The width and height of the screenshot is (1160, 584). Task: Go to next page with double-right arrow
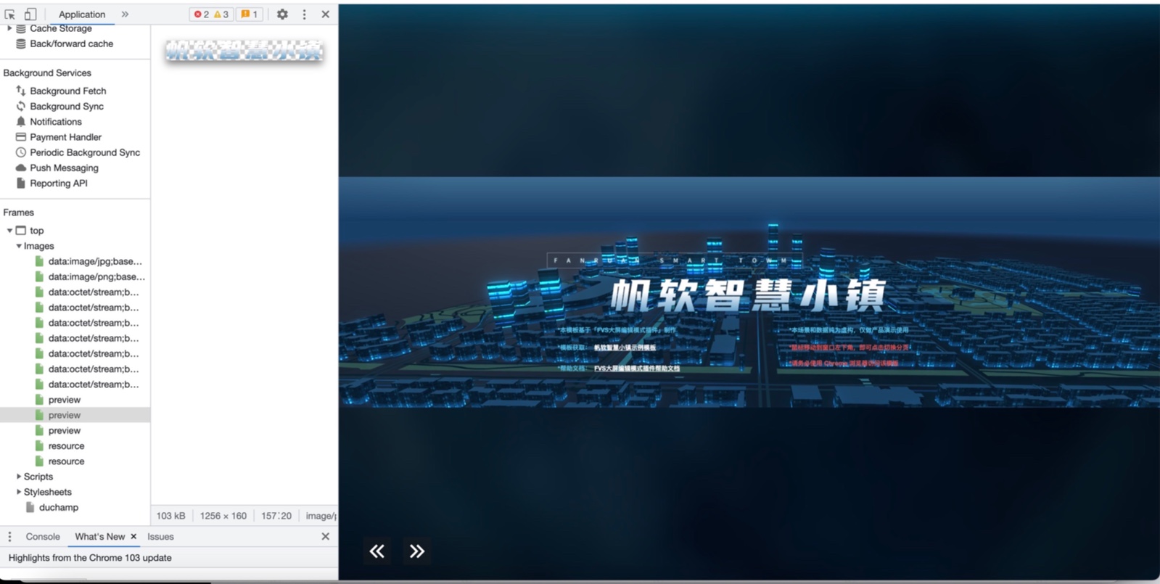416,551
